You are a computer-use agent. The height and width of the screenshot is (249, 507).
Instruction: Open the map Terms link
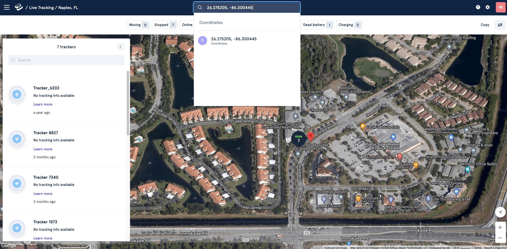point(478,248)
